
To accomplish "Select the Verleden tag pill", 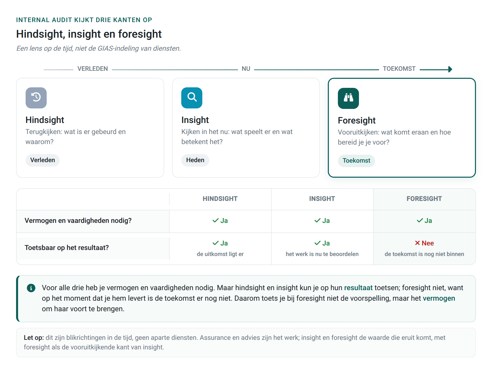I will click(x=43, y=160).
